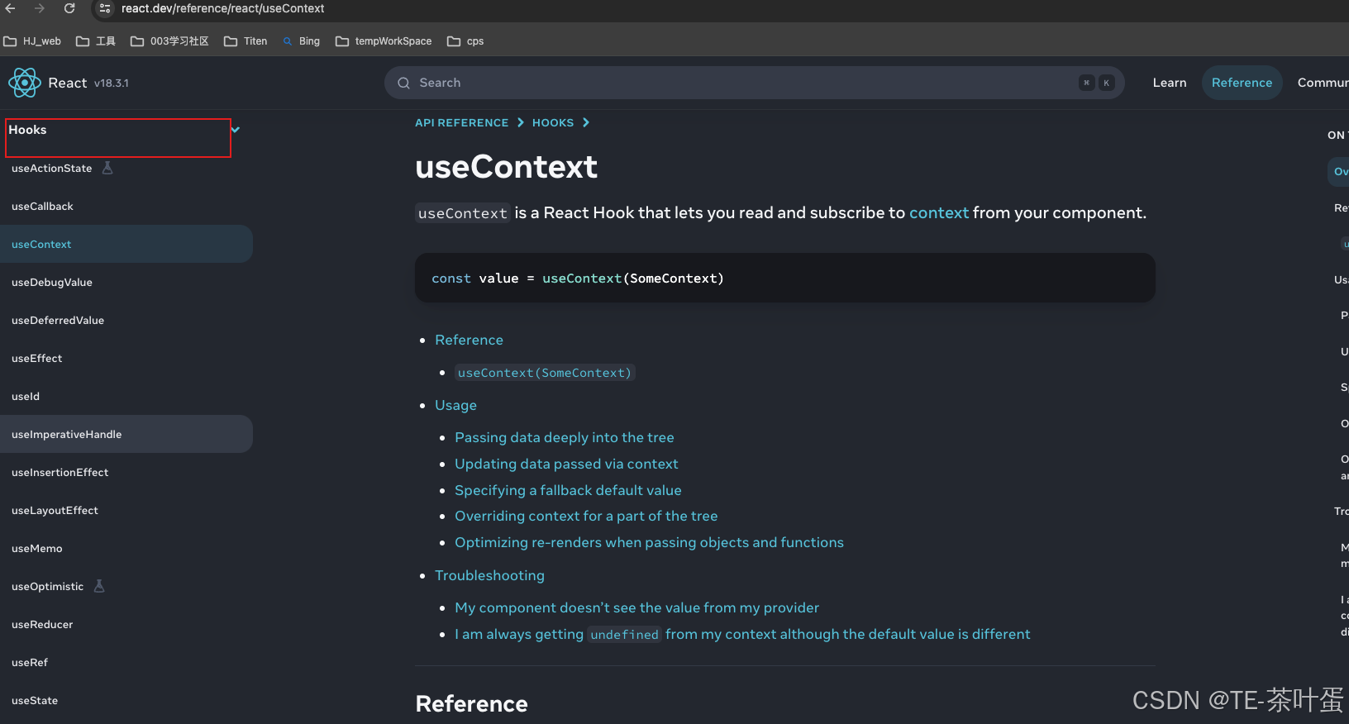Open 'Updating data passed via context'
This screenshot has height=724, width=1349.
(566, 464)
